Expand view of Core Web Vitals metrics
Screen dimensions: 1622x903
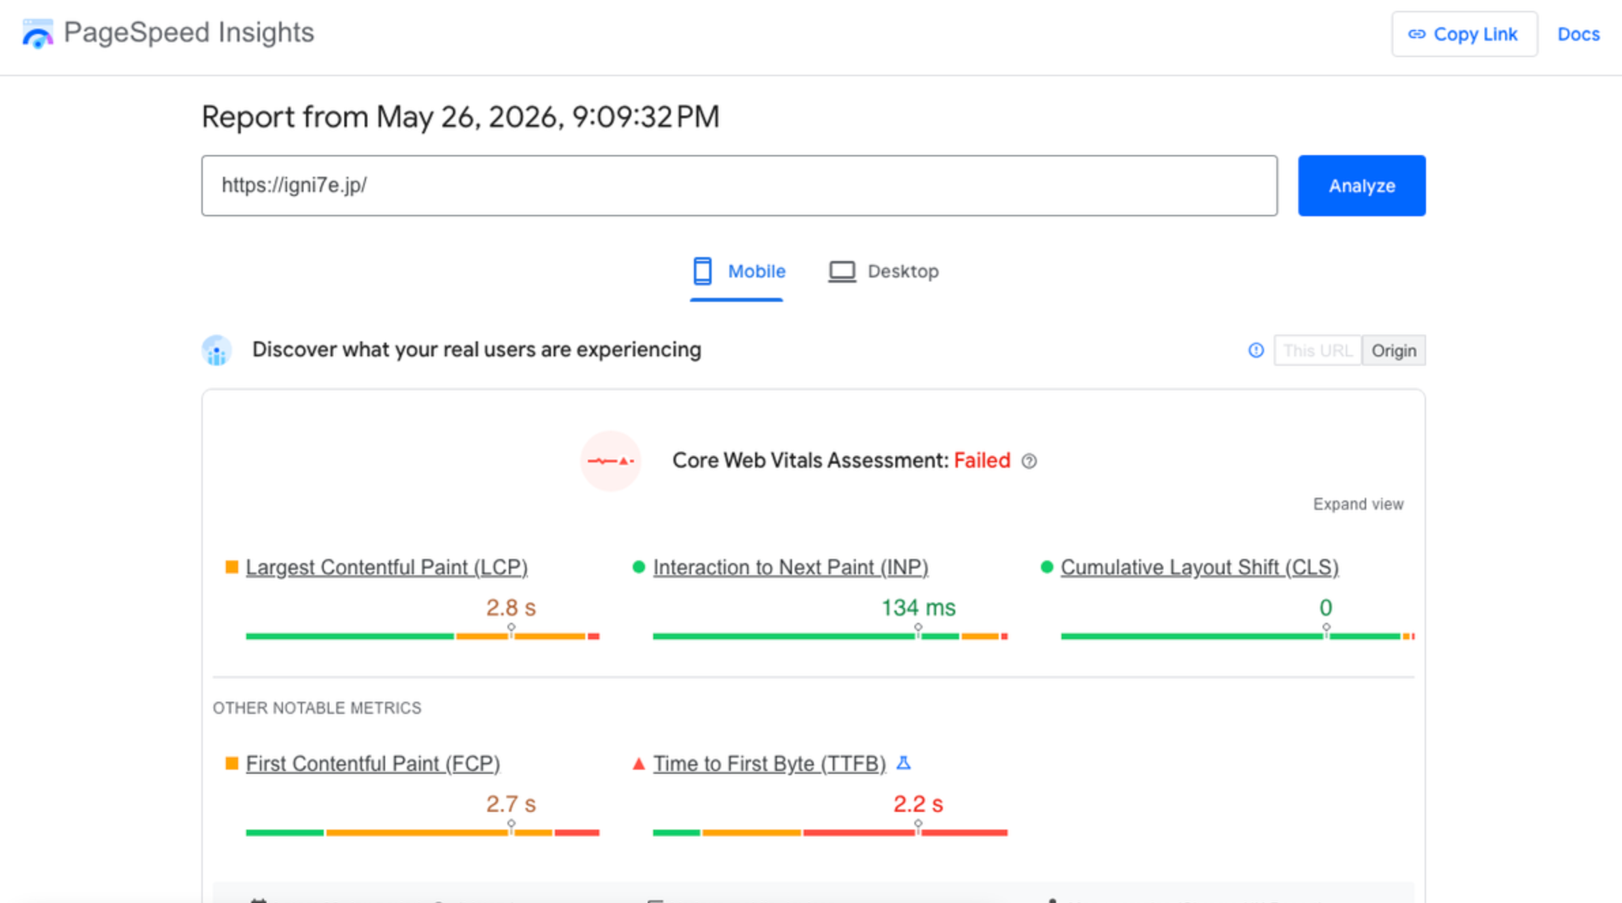point(1358,504)
